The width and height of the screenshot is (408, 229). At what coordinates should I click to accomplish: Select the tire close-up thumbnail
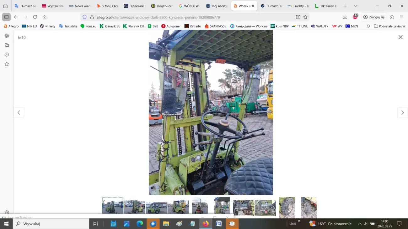(x=287, y=207)
